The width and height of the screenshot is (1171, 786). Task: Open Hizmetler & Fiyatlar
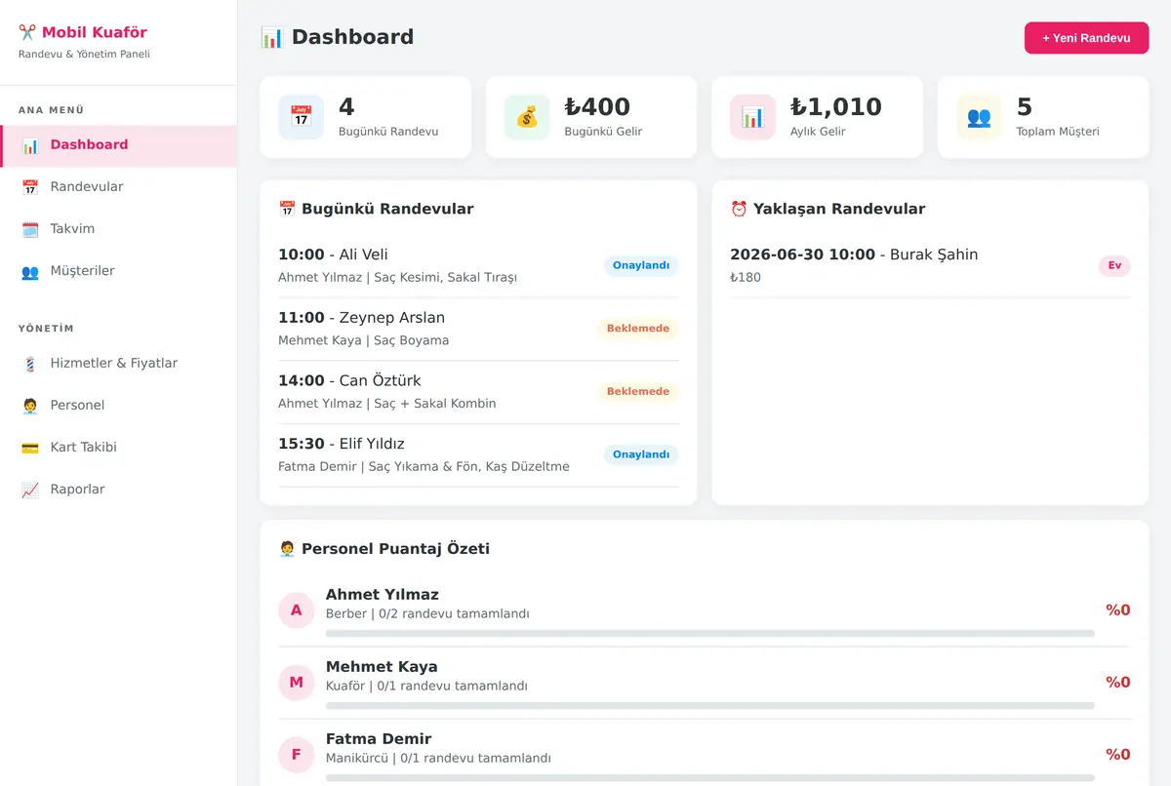click(118, 365)
